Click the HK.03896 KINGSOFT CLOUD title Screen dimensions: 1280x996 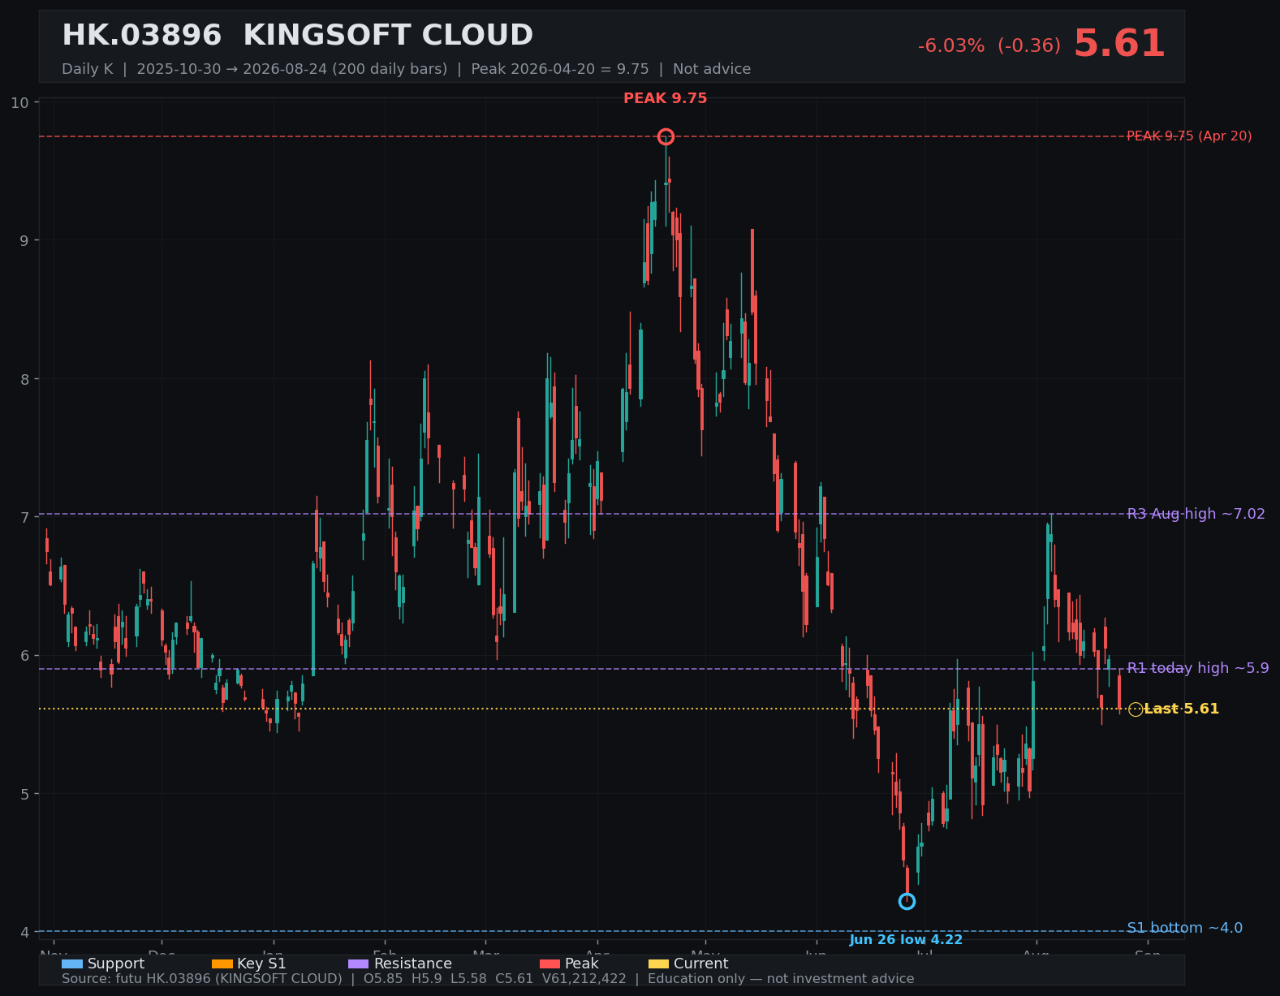click(297, 36)
